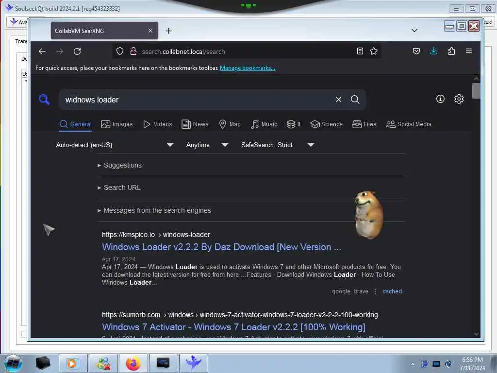Toggle reader view in address bar
Image resolution: width=497 pixels, height=373 pixels.
coord(360,51)
